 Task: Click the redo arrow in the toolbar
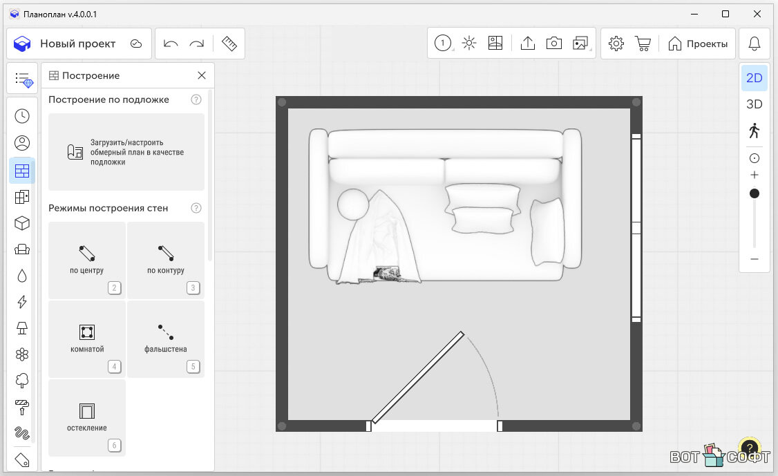[197, 44]
